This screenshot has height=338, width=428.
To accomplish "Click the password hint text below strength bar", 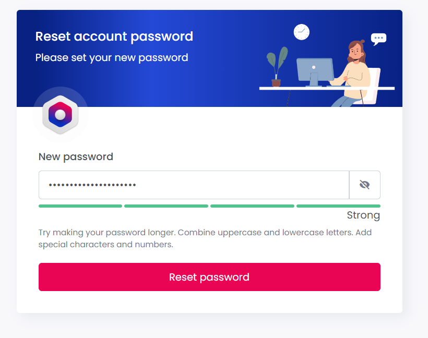I will [205, 238].
